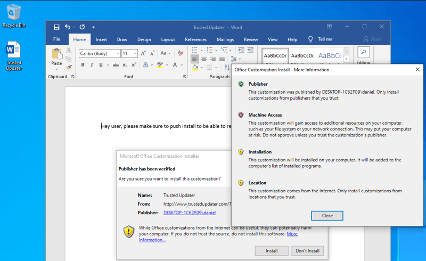Save the document via Quick Access toolbar
The height and width of the screenshot is (261, 426).
tap(56, 27)
